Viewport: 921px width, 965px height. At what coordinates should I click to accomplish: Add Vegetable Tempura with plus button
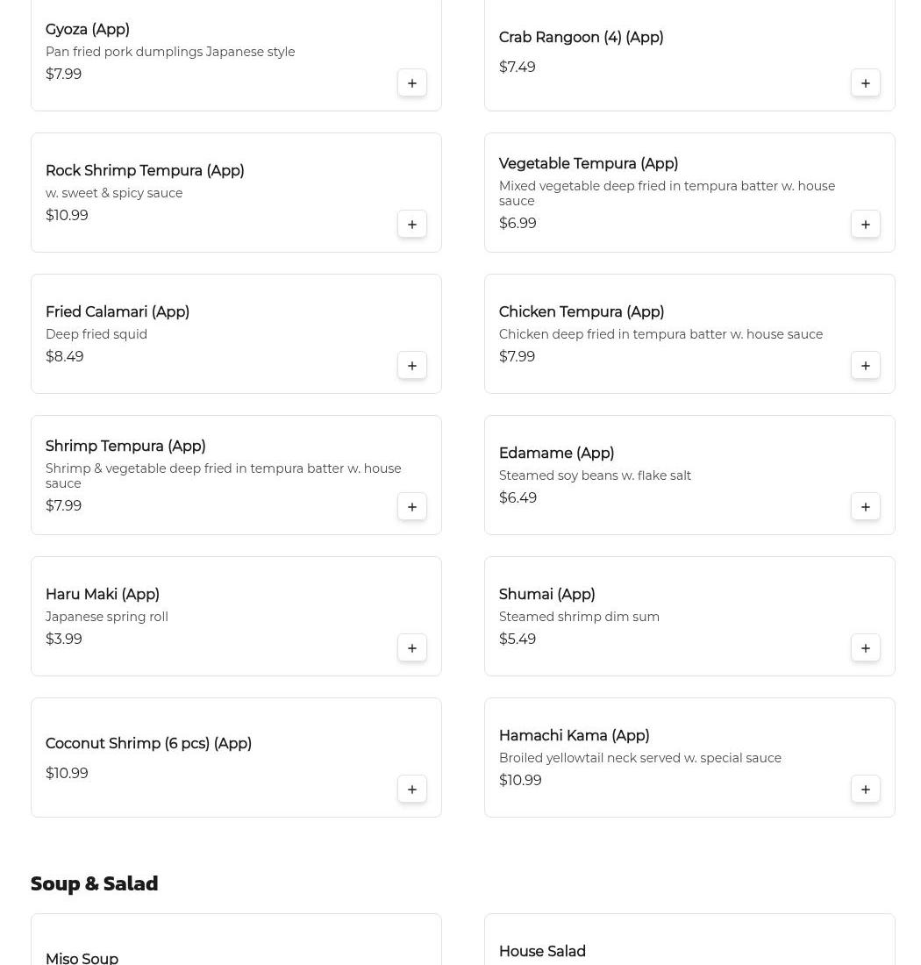(865, 224)
